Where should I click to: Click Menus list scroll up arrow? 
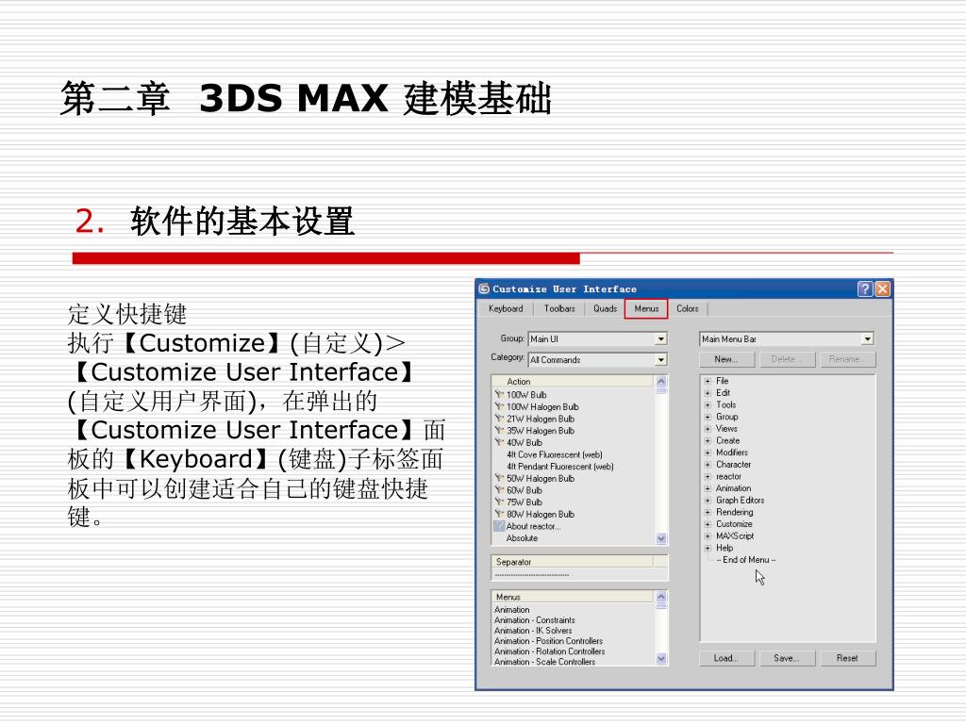pyautogui.click(x=661, y=597)
